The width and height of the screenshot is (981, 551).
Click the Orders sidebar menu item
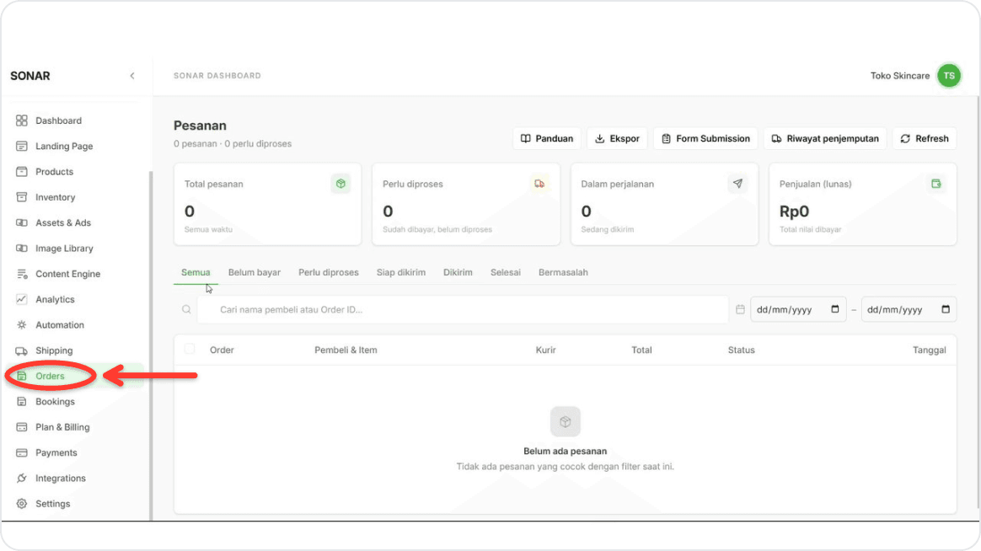click(x=75, y=376)
